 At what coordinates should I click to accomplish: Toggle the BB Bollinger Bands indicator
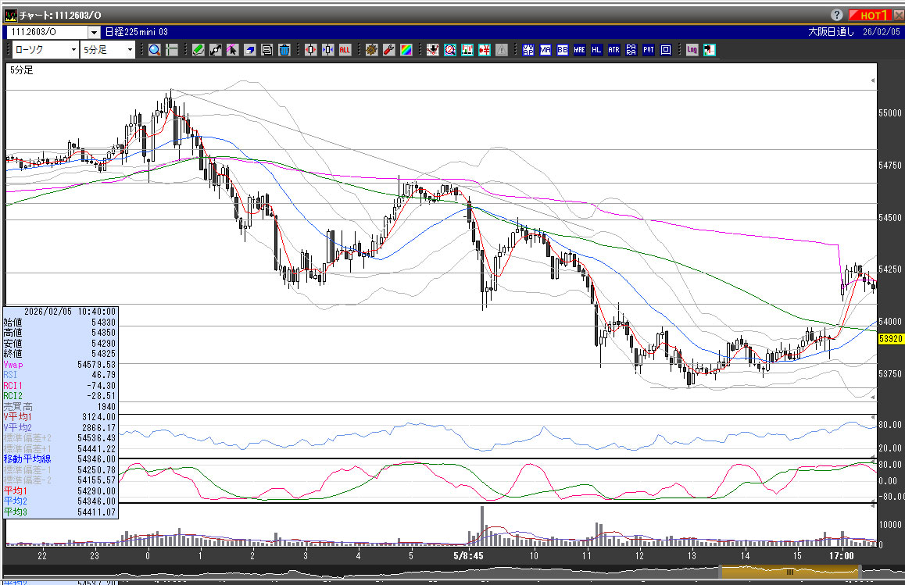click(x=562, y=50)
